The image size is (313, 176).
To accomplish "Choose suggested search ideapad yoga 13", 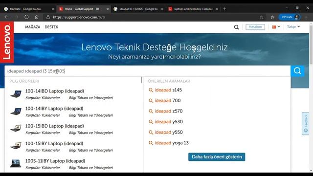I will (169, 143).
